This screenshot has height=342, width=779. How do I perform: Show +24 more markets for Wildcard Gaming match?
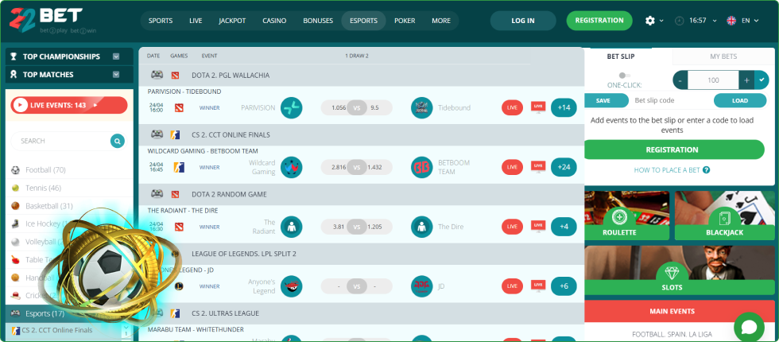[x=564, y=168]
